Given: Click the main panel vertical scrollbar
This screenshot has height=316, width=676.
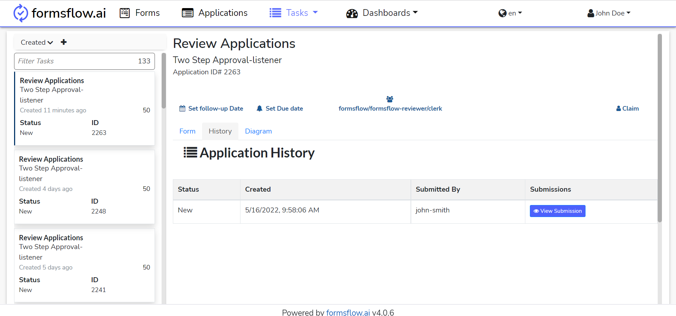Looking at the screenshot, I should 660,128.
